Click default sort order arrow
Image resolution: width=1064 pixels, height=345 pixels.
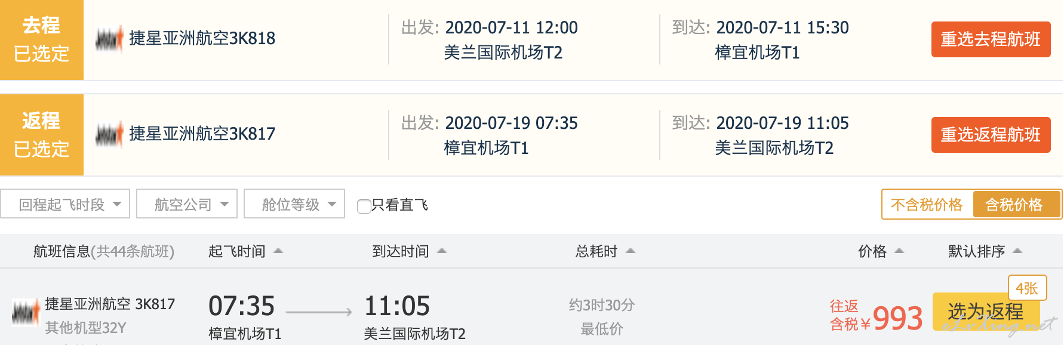[1018, 251]
